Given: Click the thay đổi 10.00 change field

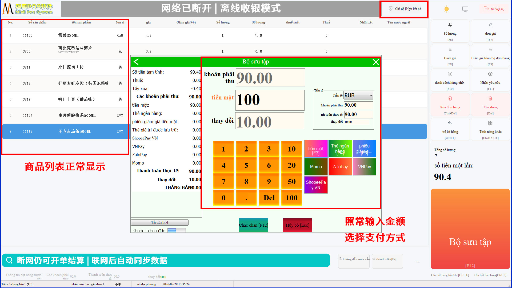Looking at the screenshot, I should click(x=270, y=121).
